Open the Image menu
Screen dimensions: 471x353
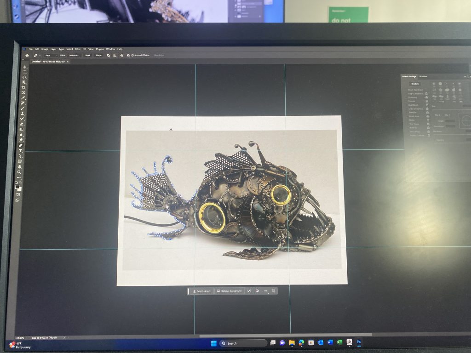pyautogui.click(x=45, y=49)
